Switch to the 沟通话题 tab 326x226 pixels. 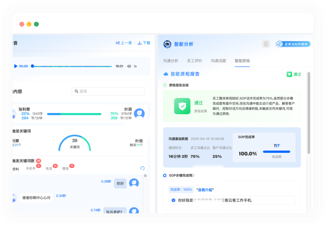pyautogui.click(x=218, y=61)
